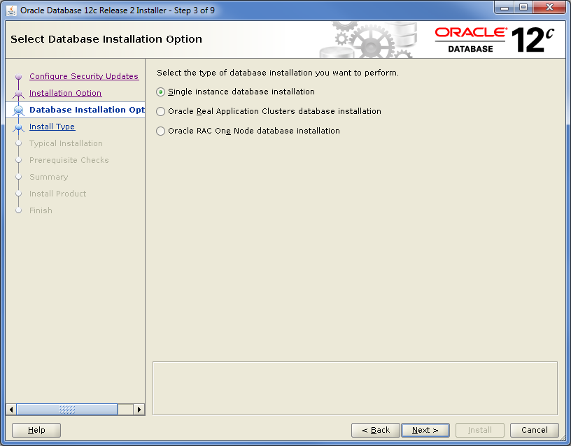Click the bullet beside Installation Option

click(x=19, y=94)
